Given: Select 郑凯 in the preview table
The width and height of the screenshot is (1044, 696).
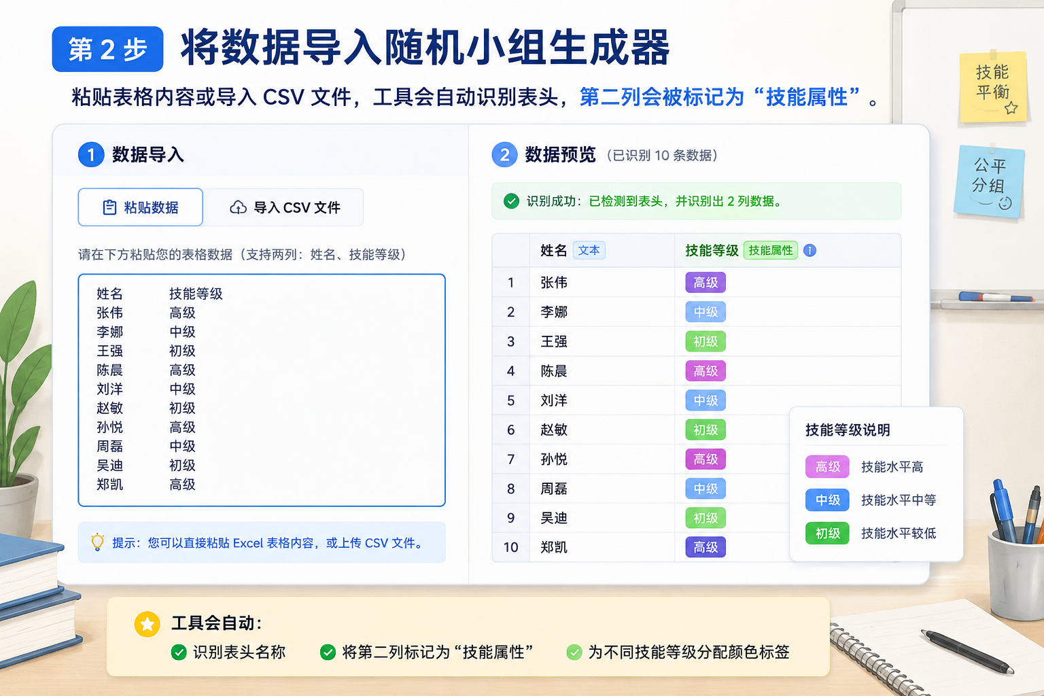Looking at the screenshot, I should [x=554, y=547].
